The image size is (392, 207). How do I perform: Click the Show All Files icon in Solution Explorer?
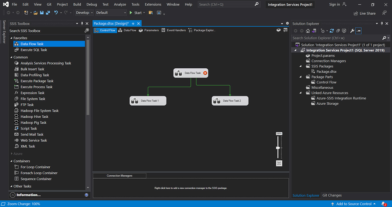344,31
